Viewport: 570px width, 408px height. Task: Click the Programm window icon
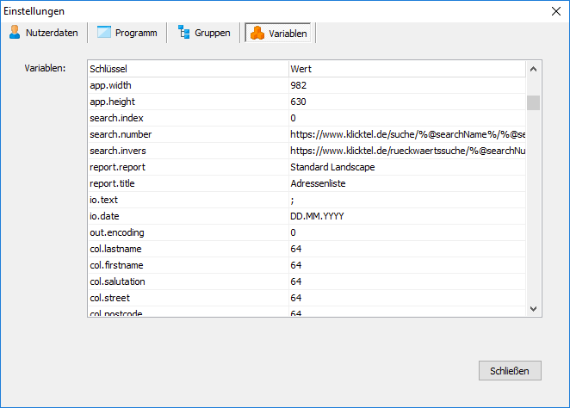pos(104,33)
